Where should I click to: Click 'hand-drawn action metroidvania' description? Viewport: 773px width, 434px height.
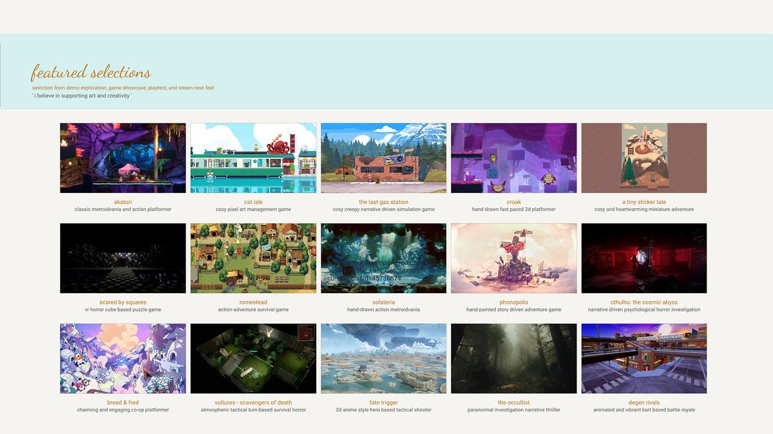tap(383, 310)
